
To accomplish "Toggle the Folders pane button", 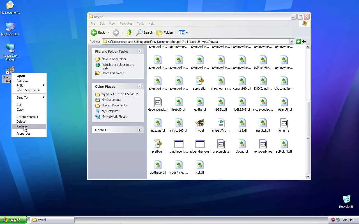I will [x=165, y=32].
